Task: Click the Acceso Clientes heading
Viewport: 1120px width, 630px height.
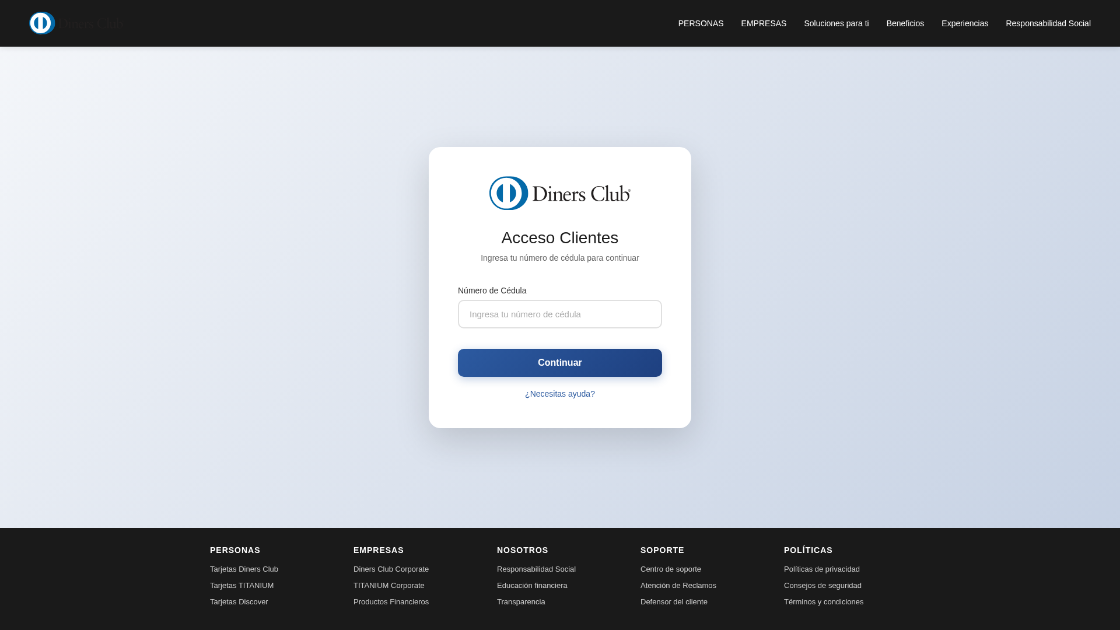Action: click(x=560, y=238)
